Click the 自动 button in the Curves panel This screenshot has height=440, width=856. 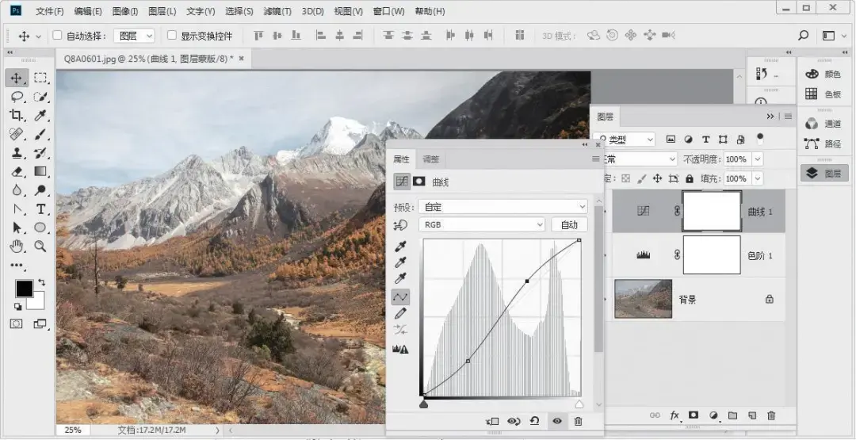pyautogui.click(x=569, y=224)
